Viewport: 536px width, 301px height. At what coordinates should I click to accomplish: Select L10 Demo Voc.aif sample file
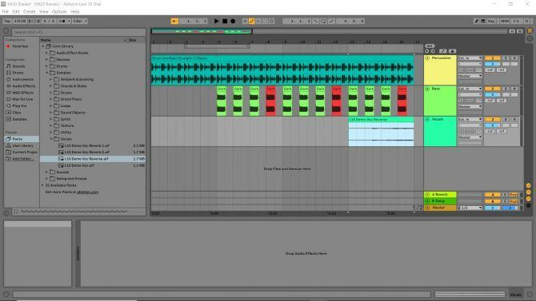(x=79, y=165)
